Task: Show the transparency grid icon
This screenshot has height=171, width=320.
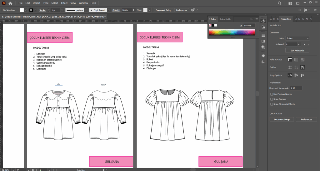Action: coord(302,59)
